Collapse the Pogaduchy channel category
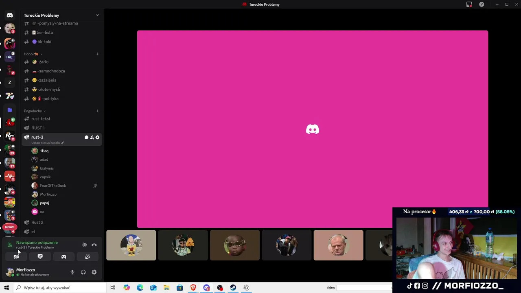521x293 pixels. 35,111
